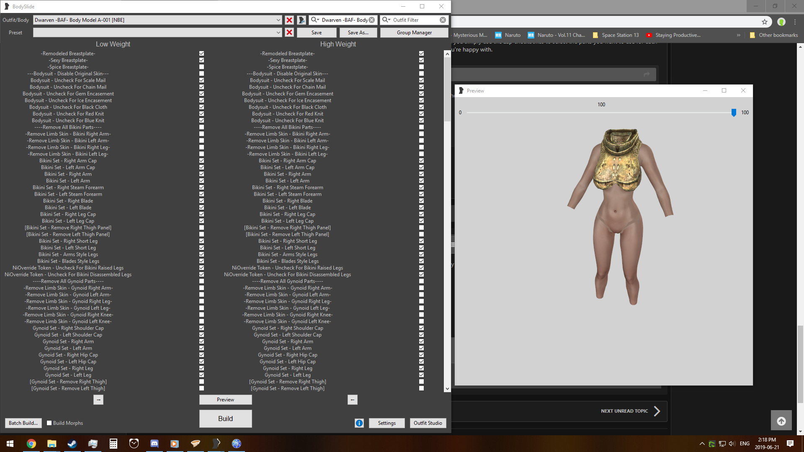Jump back to top of forum page

coord(781,421)
